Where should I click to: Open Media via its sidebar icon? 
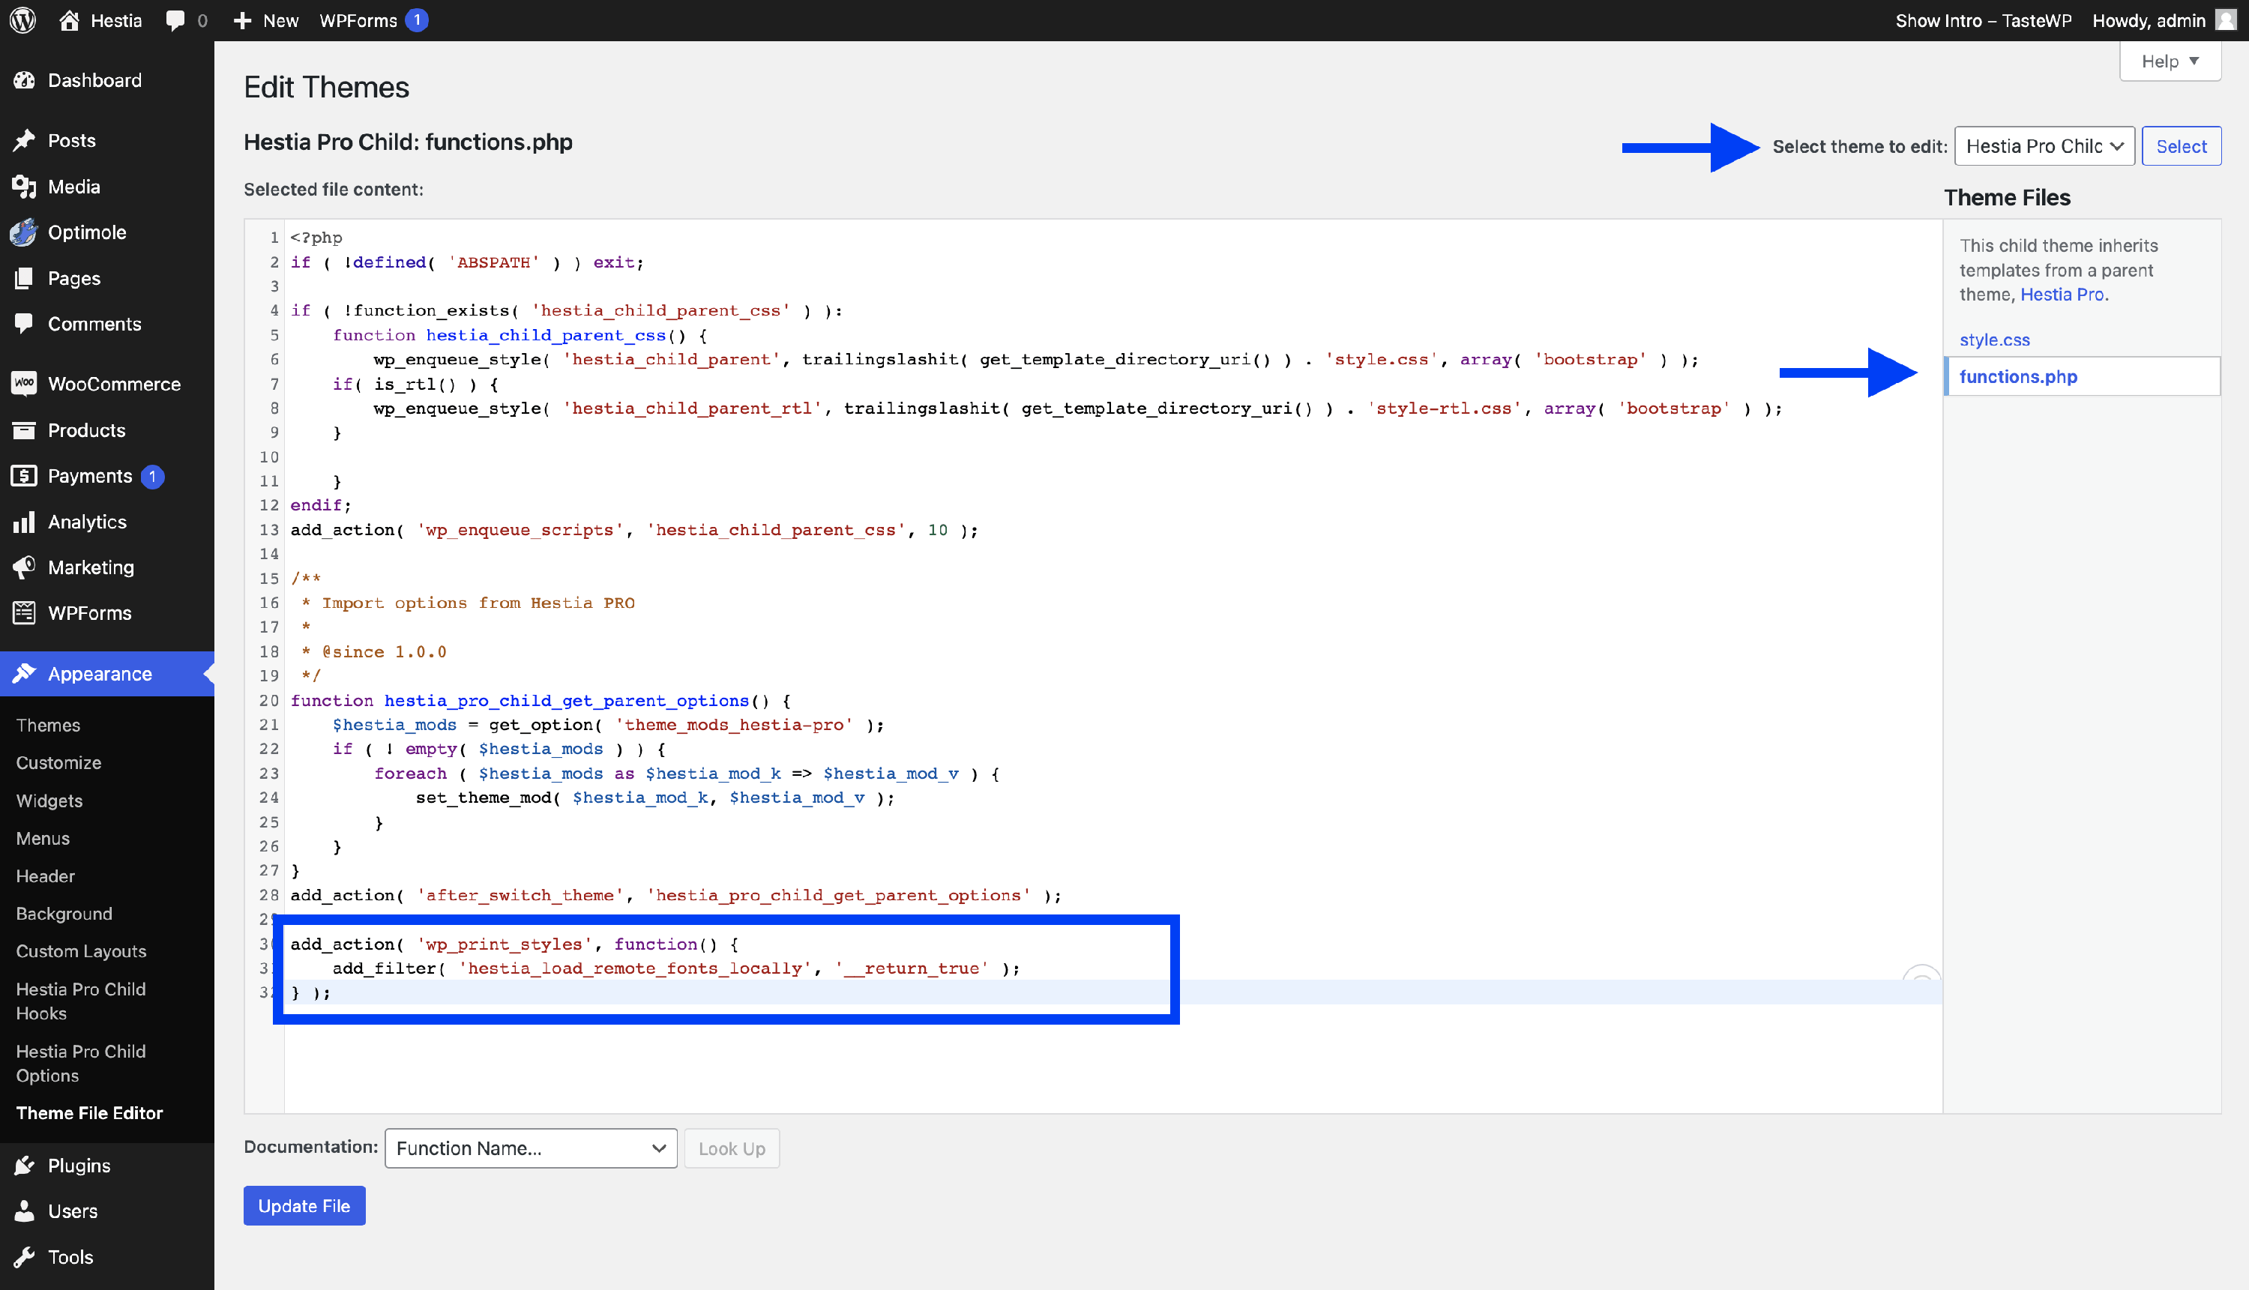click(x=24, y=186)
